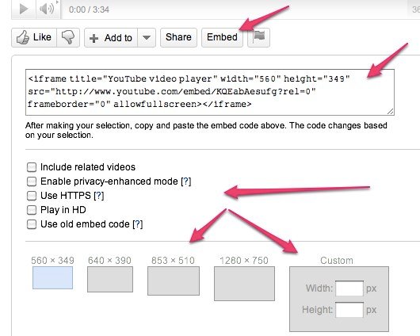Add video to a playlist

pyautogui.click(x=111, y=38)
